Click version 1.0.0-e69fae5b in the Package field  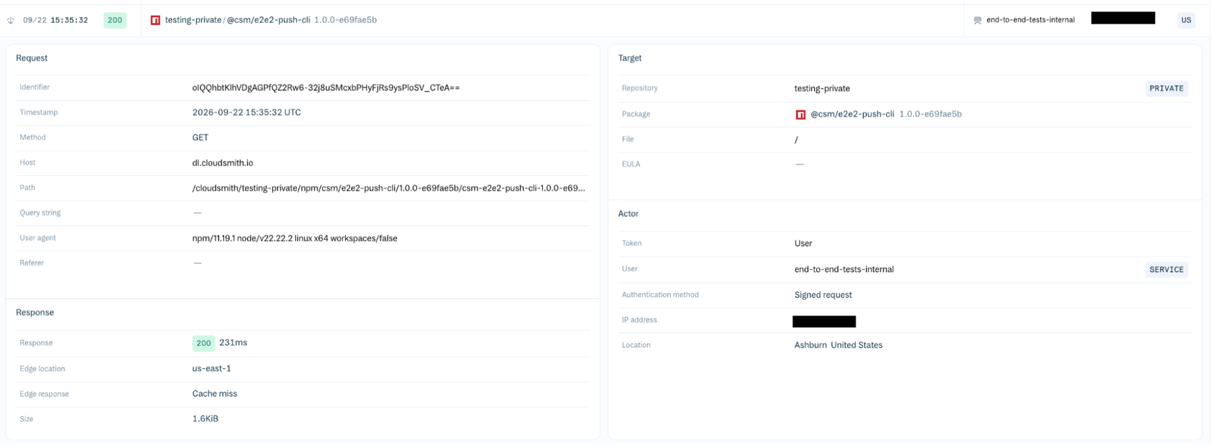[930, 114]
